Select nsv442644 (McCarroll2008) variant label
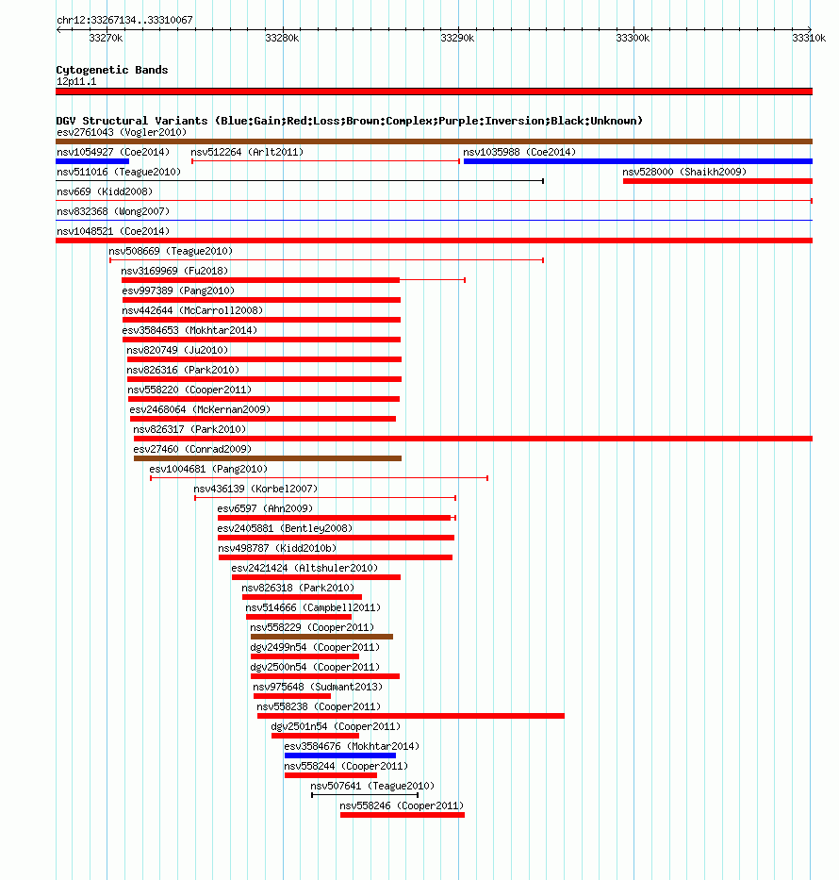The image size is (839, 880). [192, 311]
